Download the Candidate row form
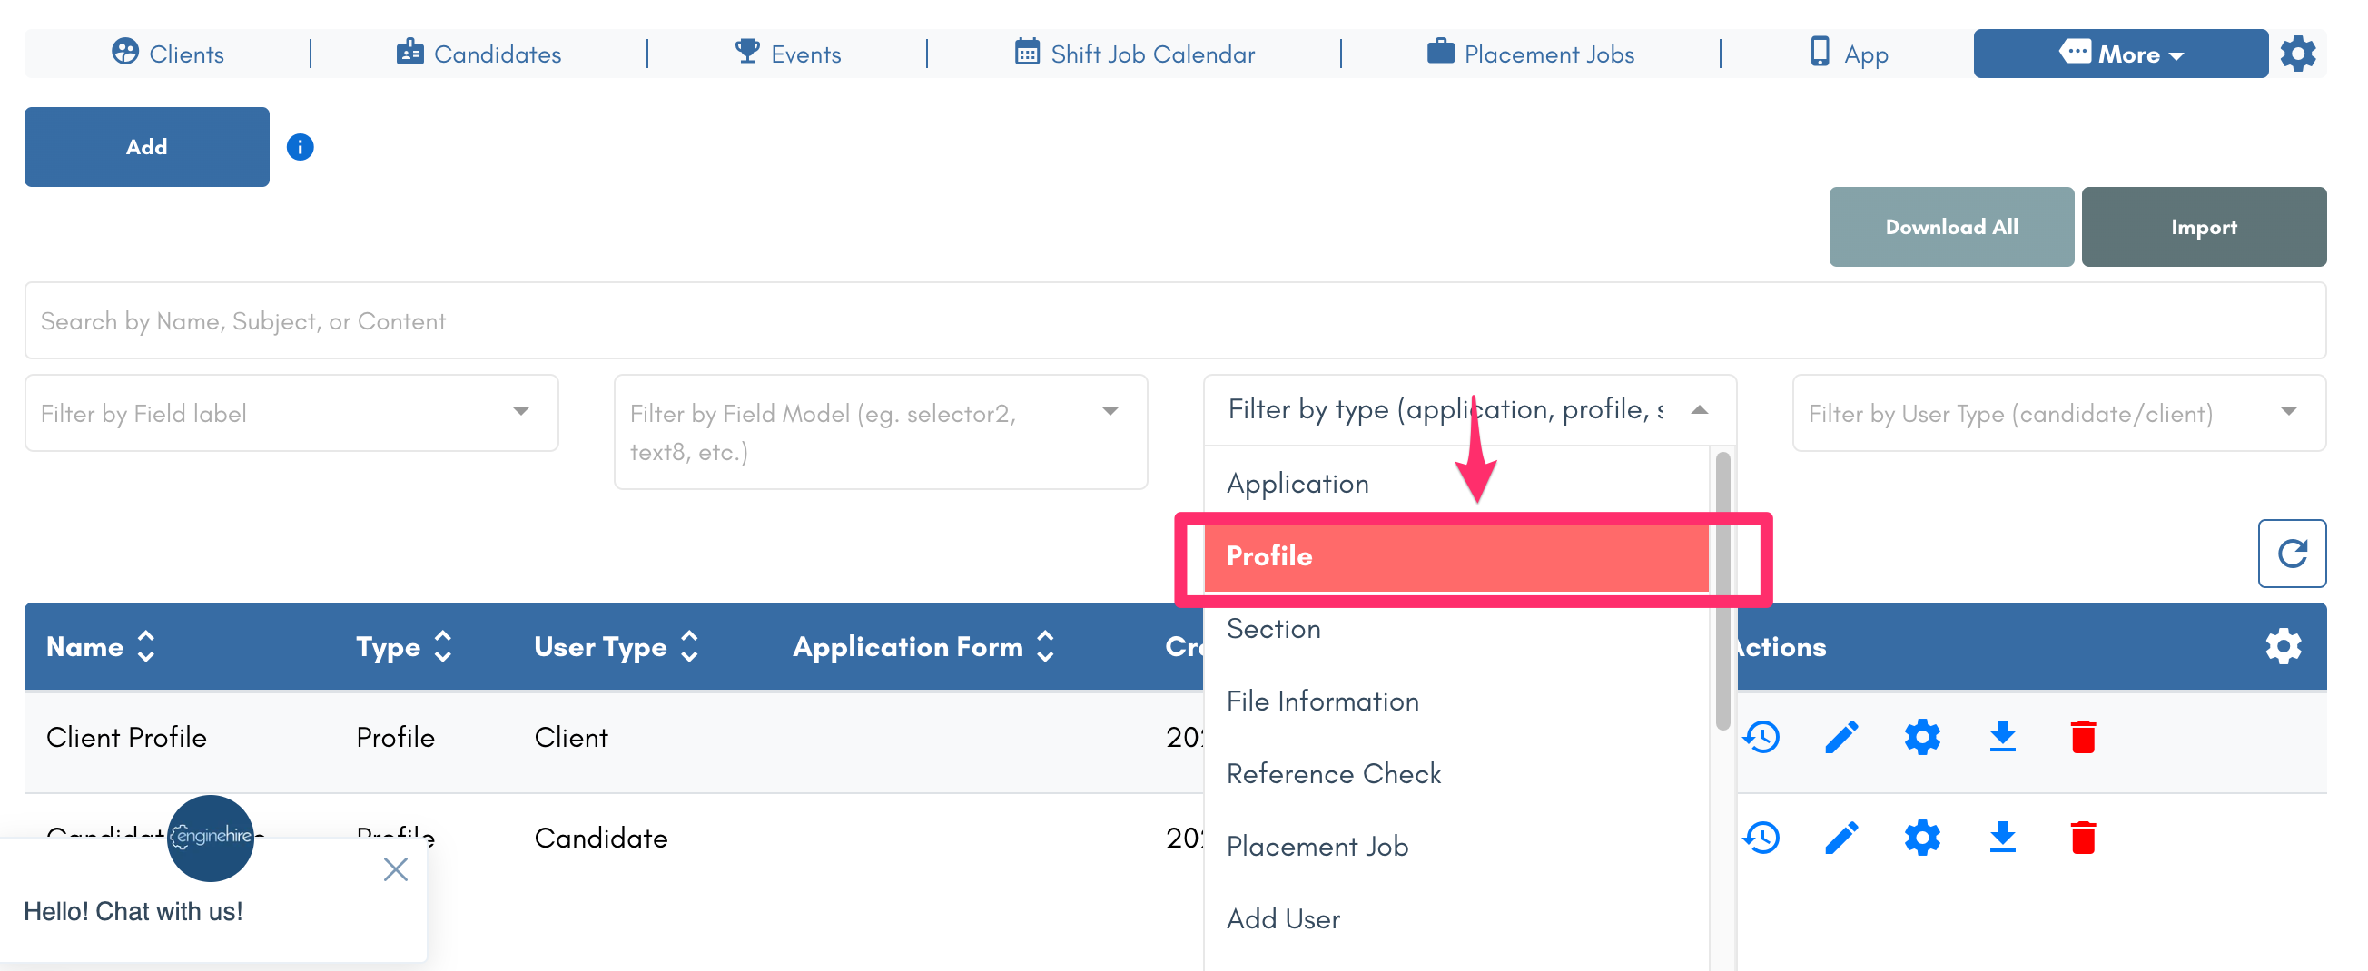 click(2002, 838)
